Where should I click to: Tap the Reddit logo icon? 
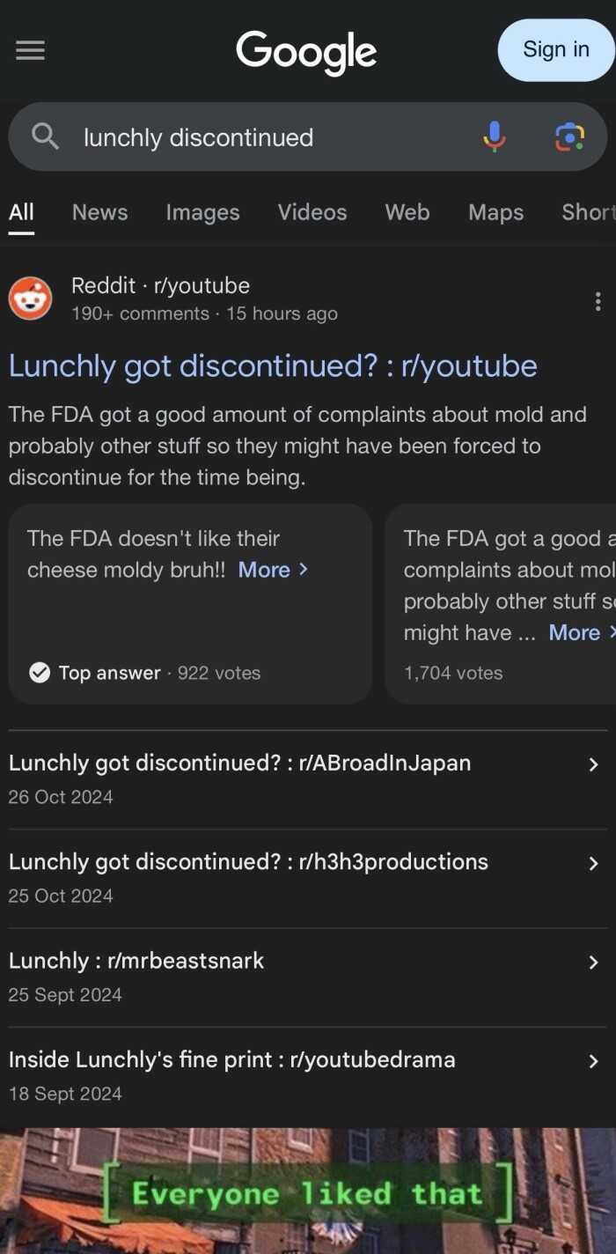(x=30, y=299)
